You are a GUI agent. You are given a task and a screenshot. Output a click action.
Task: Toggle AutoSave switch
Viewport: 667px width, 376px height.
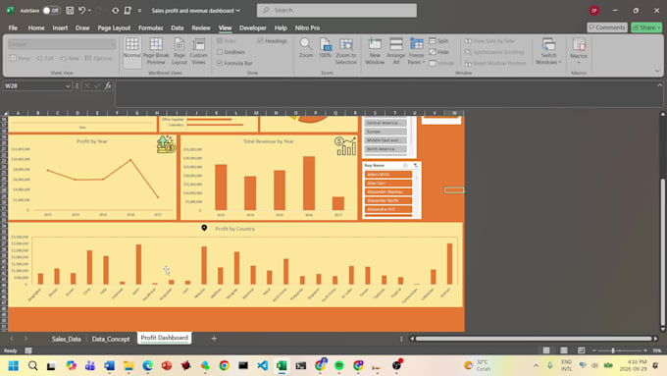pyautogui.click(x=51, y=10)
